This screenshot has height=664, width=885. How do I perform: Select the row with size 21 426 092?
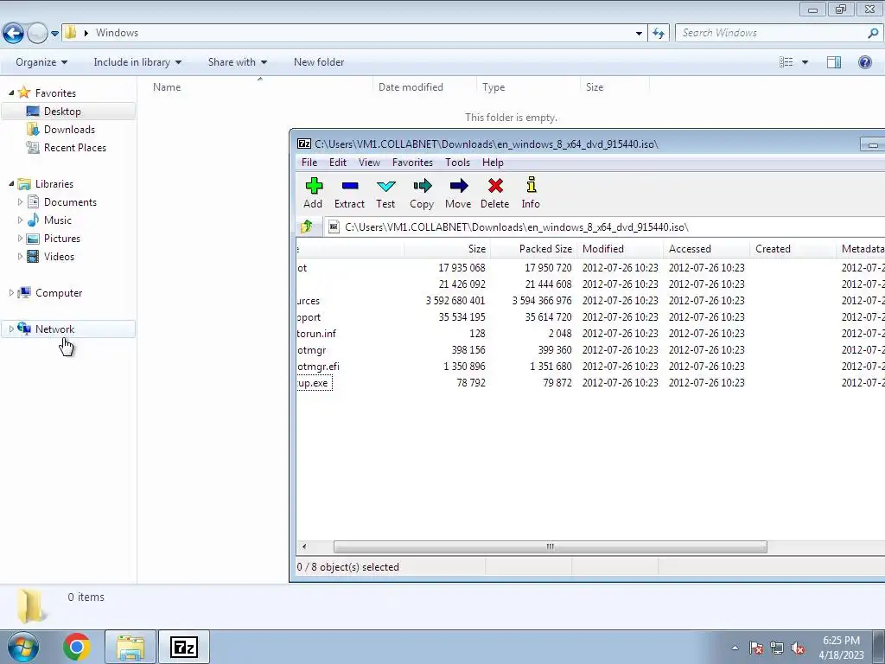[x=590, y=284]
